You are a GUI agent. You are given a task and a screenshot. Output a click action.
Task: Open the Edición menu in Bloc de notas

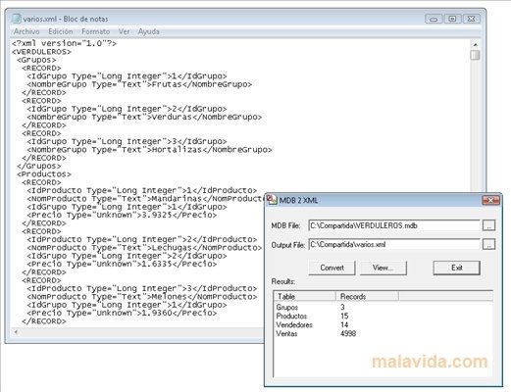coord(61,31)
